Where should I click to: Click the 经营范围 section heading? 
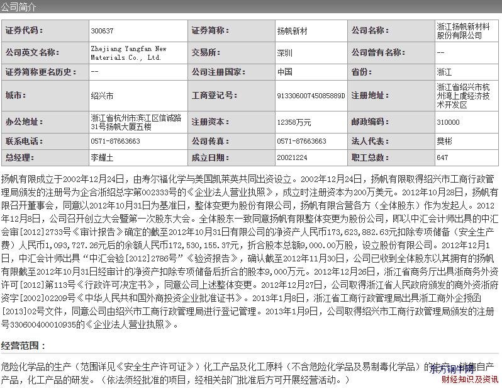(x=23, y=346)
